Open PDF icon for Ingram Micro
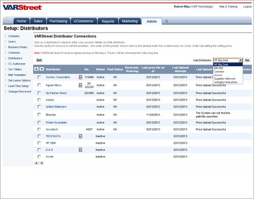Viewport: 254px width, 199px height. tap(80, 85)
